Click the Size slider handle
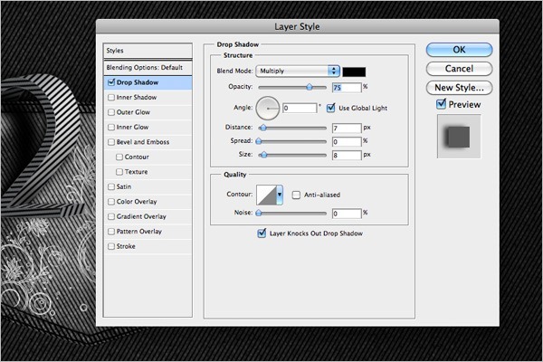Viewport: 543px width, 362px height. point(263,155)
